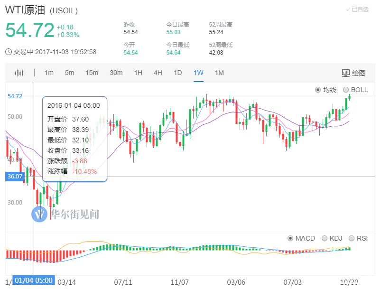Click the 50.00 price axis label
Screen dimensions: 381x290
click(15, 117)
